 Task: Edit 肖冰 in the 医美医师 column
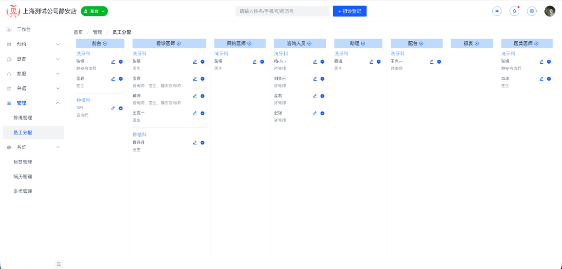542,79
